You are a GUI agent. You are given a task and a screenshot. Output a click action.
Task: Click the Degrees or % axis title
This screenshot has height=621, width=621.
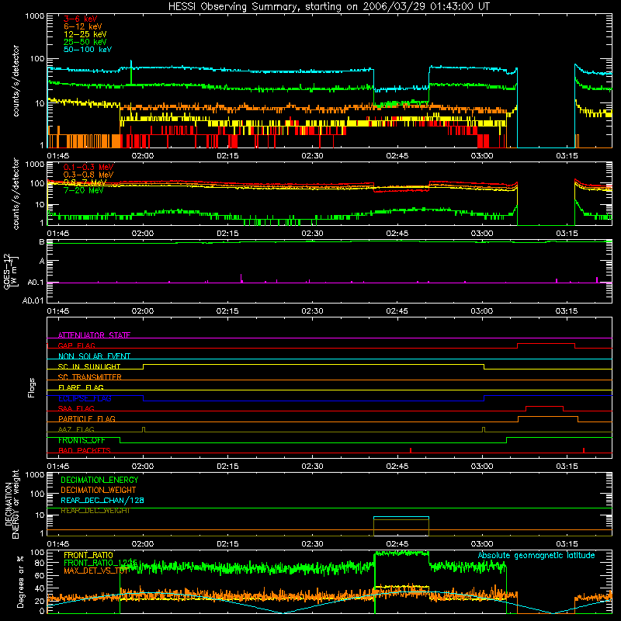20,581
